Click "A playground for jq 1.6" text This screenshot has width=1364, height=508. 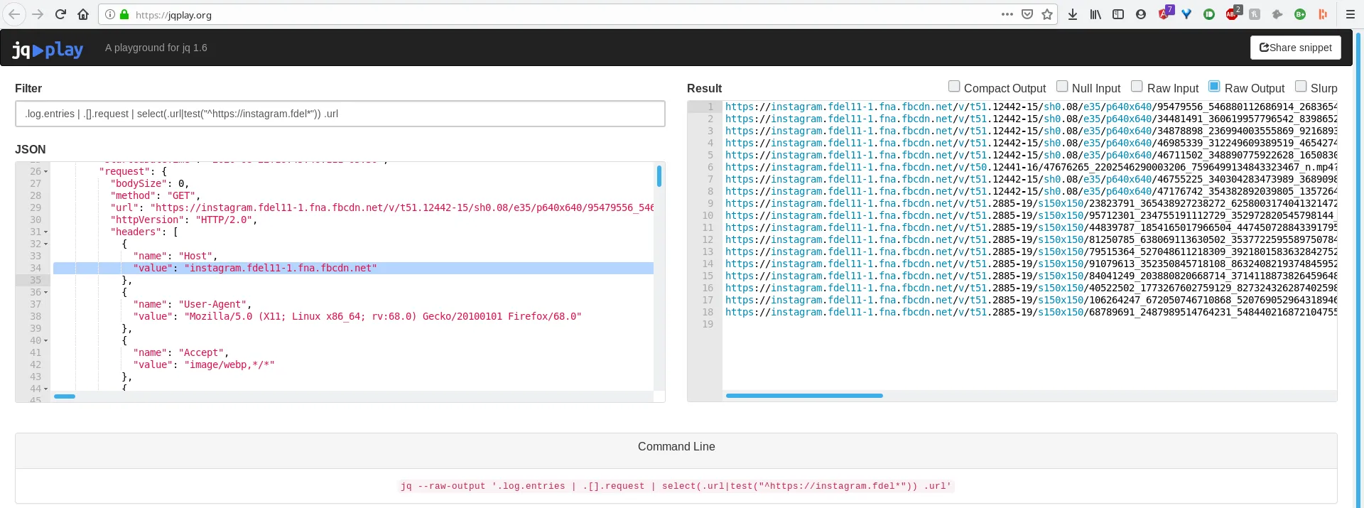[x=156, y=48]
